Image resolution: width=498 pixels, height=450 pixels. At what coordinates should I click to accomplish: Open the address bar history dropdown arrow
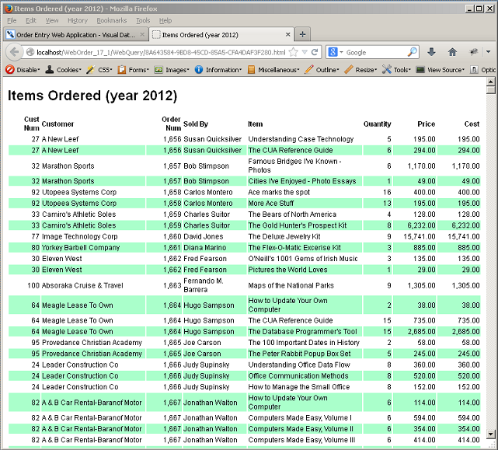[305, 52]
